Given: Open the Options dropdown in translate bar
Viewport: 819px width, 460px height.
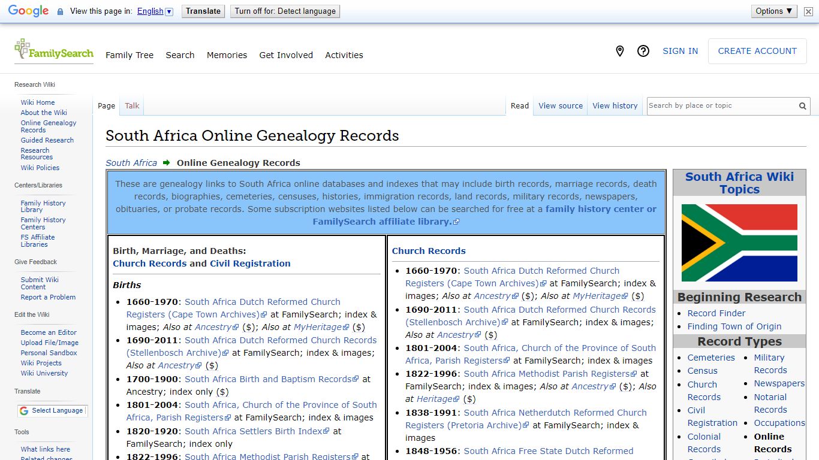Looking at the screenshot, I should (x=774, y=11).
